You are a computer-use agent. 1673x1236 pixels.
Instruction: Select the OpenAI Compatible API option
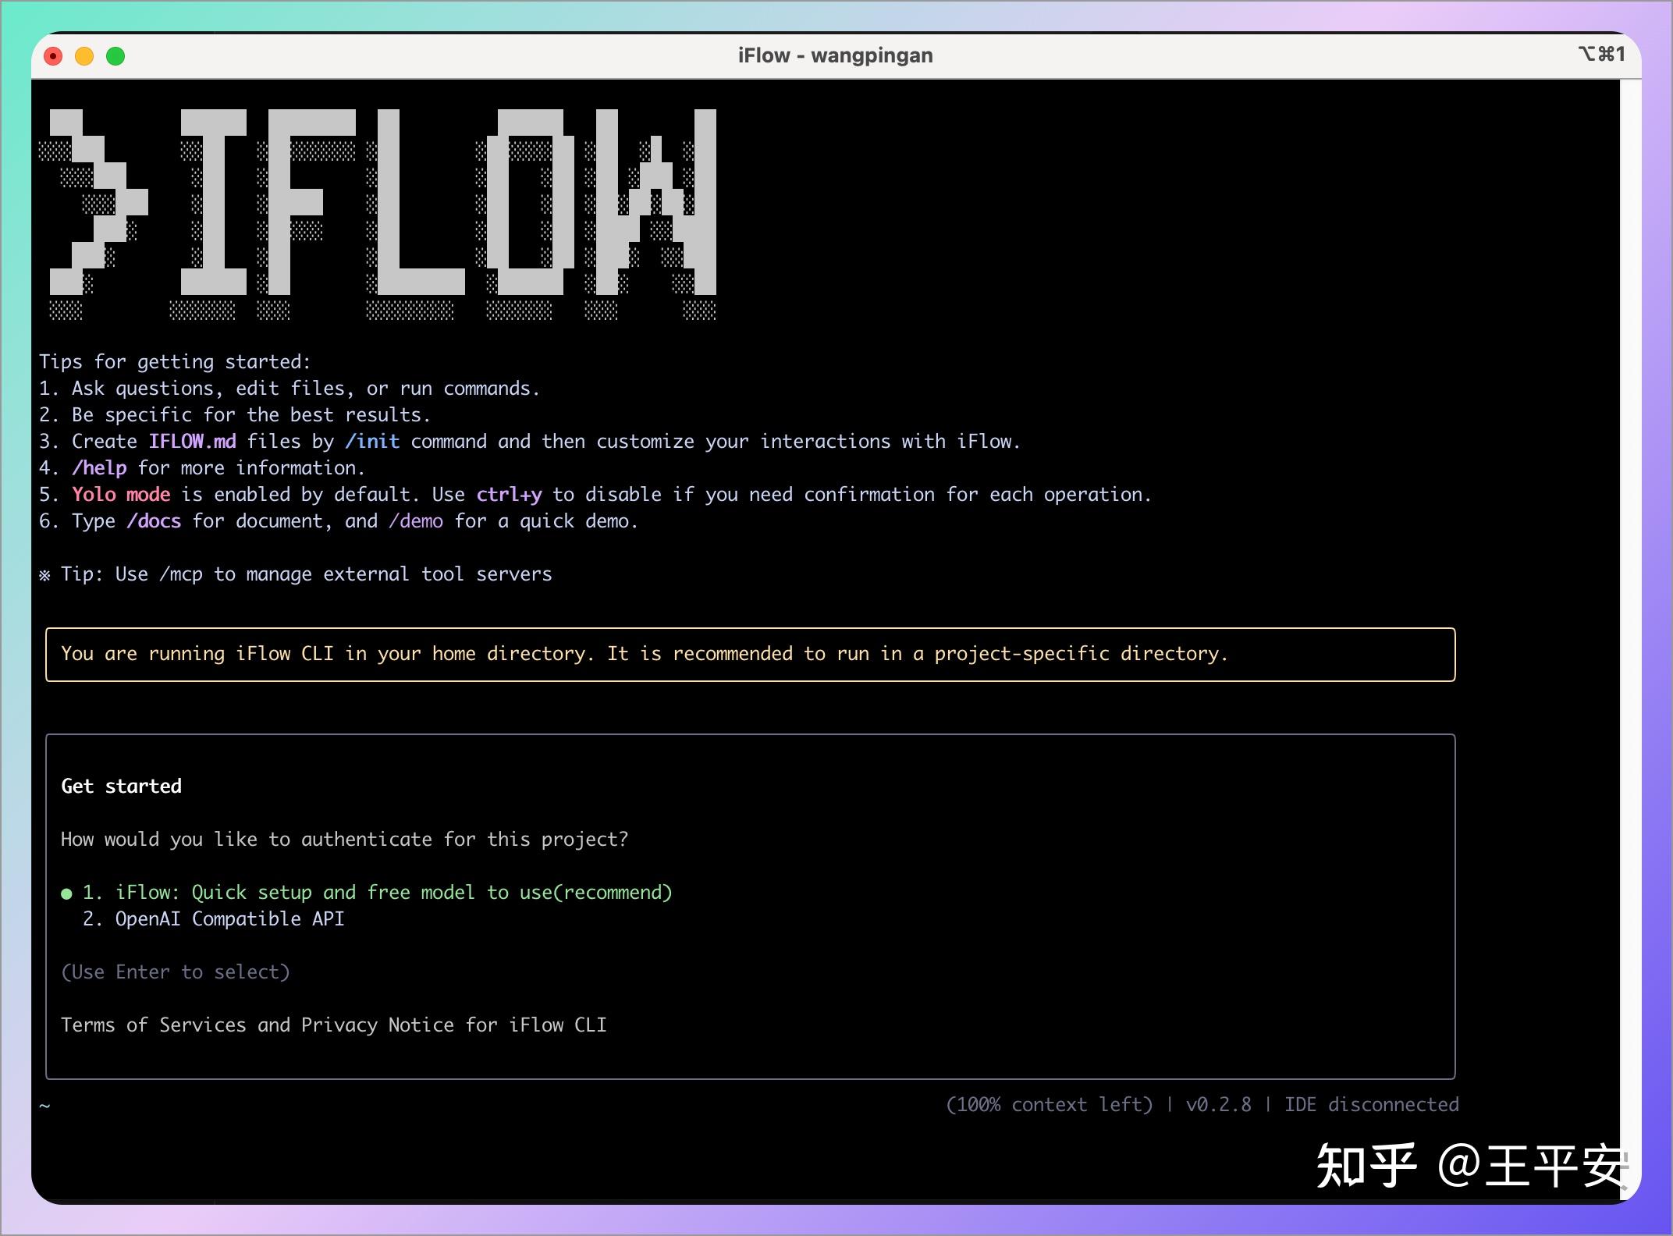click(x=229, y=919)
